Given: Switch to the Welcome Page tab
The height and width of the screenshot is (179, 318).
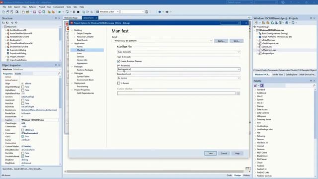Looking at the screenshot, I should point(71,18).
